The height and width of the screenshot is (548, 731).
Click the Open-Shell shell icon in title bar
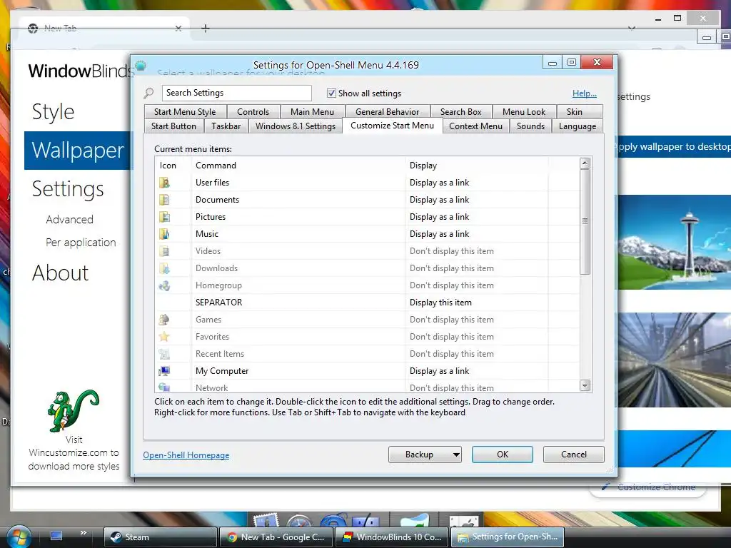[x=141, y=66]
